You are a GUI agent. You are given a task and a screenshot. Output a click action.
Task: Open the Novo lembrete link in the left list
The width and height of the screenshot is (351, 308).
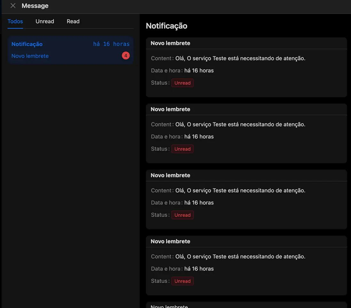[x=30, y=56]
